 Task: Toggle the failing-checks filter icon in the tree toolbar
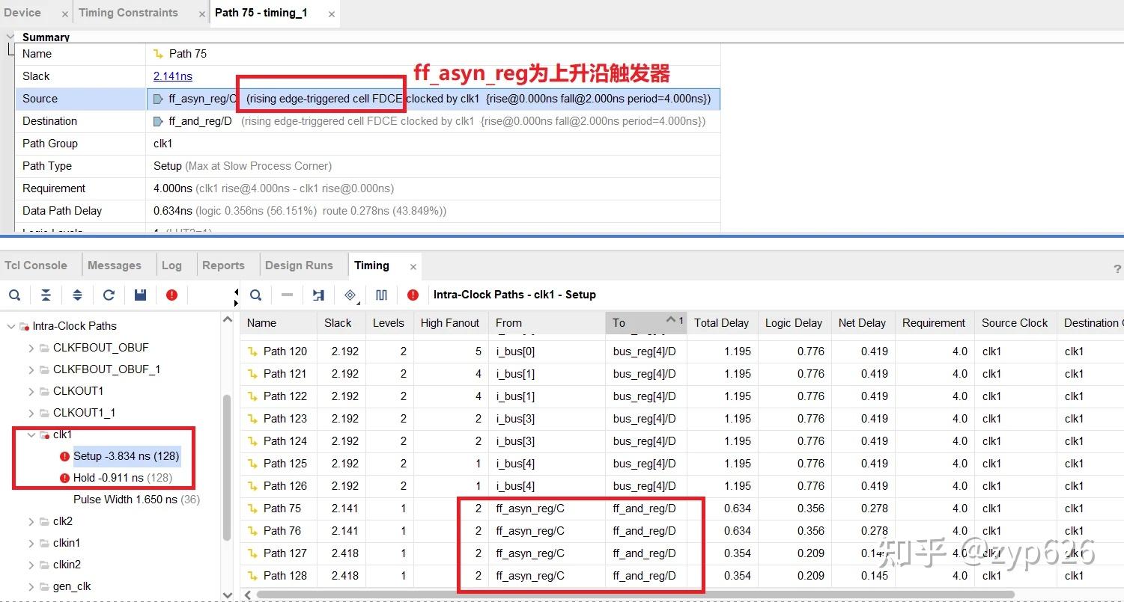[x=171, y=295]
